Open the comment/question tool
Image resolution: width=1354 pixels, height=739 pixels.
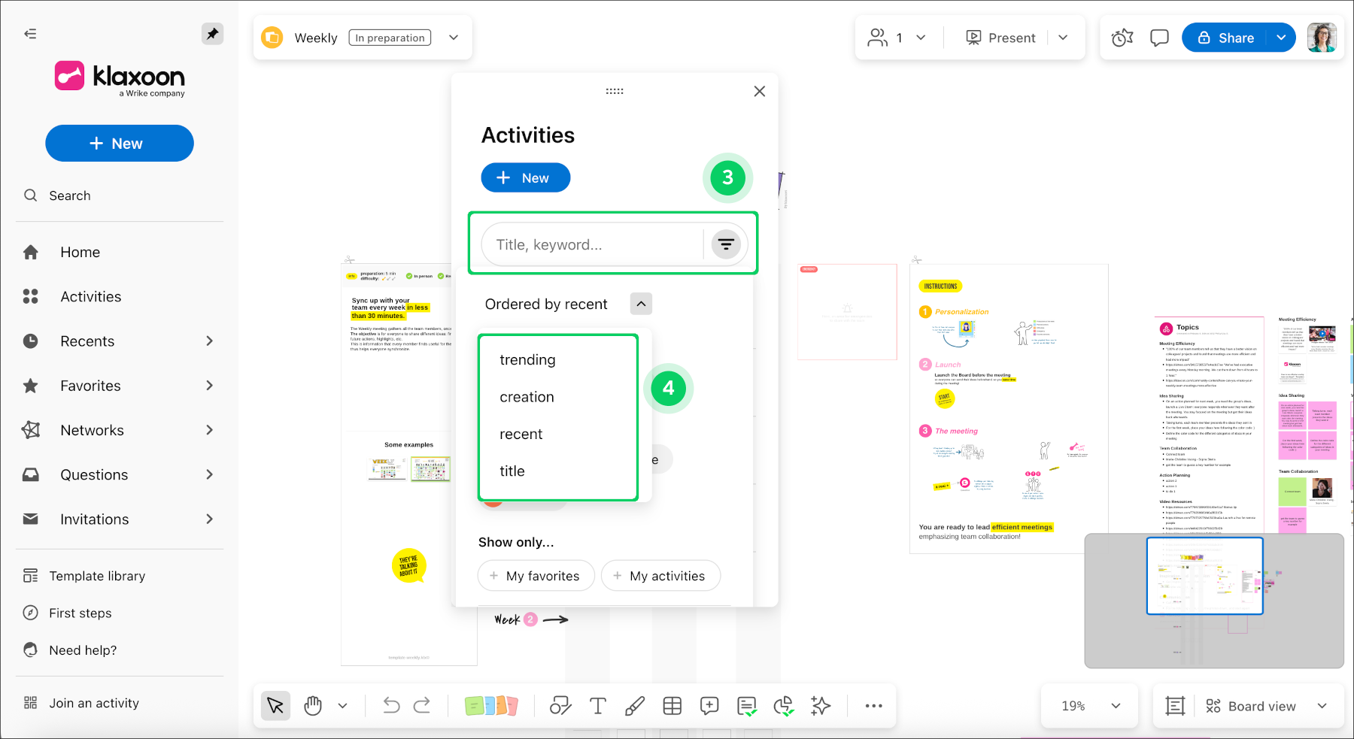click(709, 705)
